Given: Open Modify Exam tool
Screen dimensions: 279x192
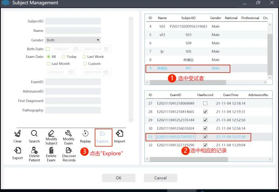Looking at the screenshot, I should pyautogui.click(x=68, y=134).
